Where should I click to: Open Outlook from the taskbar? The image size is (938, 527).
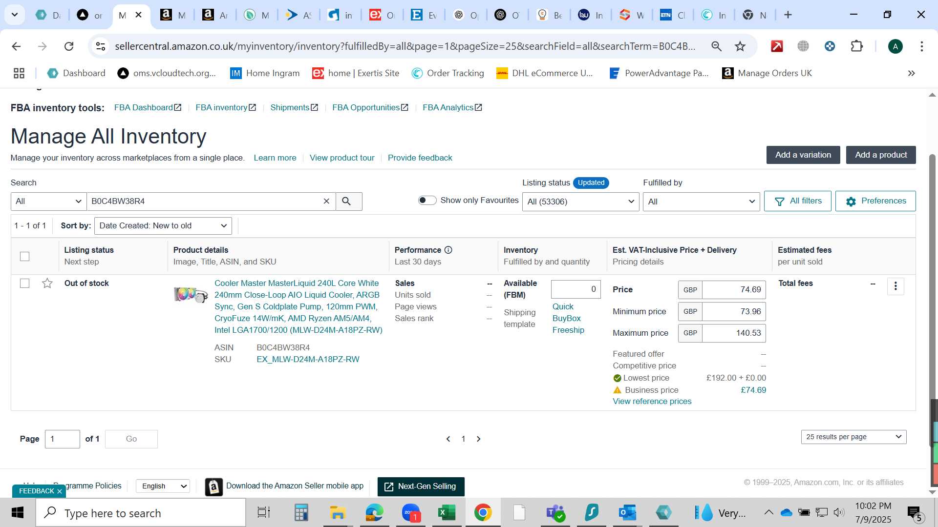[627, 512]
